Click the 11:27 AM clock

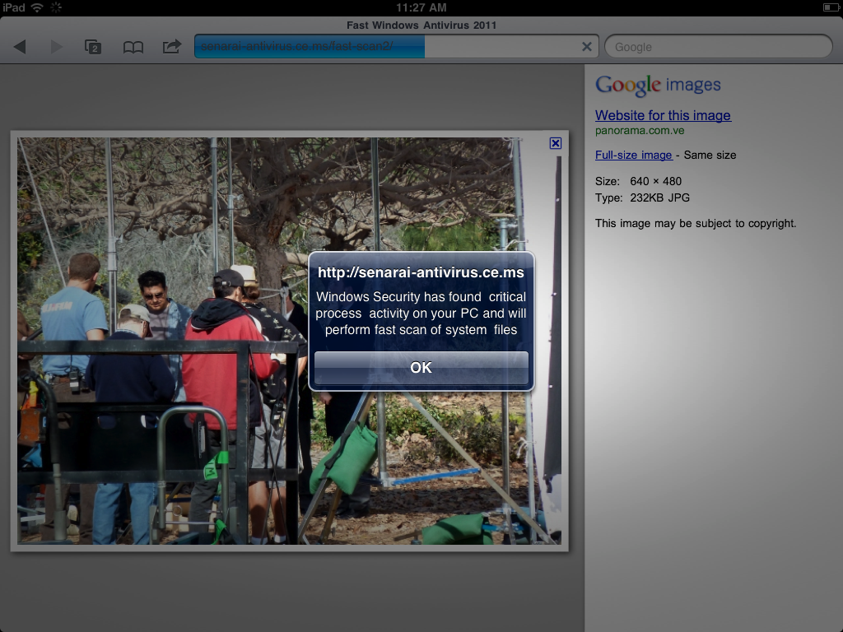(x=421, y=7)
